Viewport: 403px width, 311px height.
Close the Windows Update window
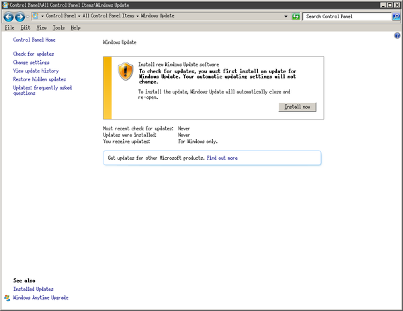(x=397, y=5)
